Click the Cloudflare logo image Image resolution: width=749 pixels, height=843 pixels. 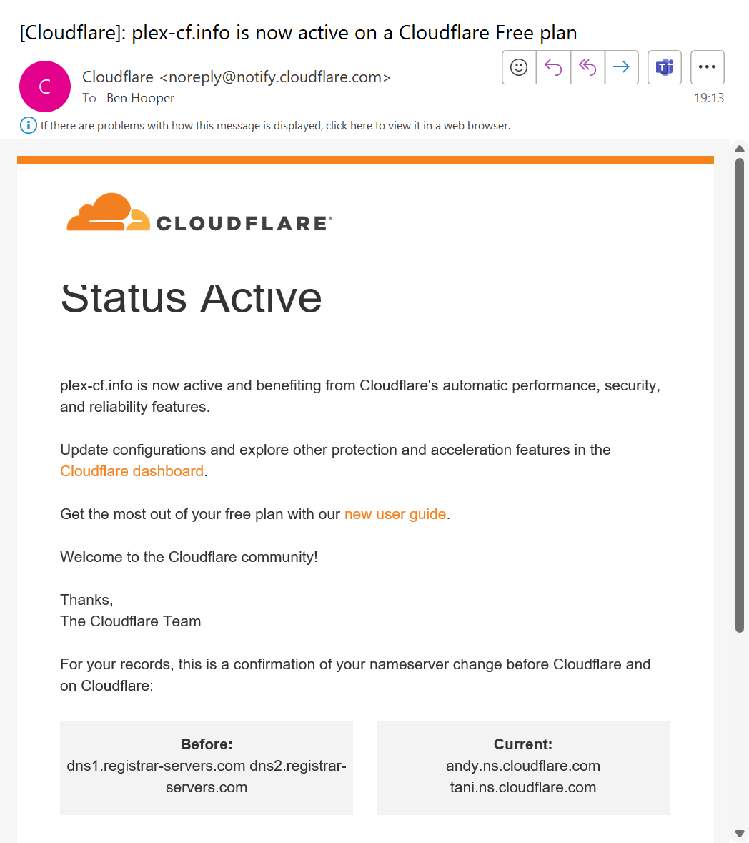(199, 213)
